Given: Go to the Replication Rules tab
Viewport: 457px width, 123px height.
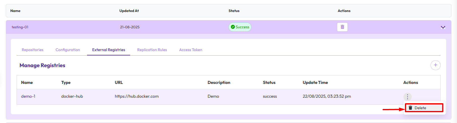Looking at the screenshot, I should point(152,50).
